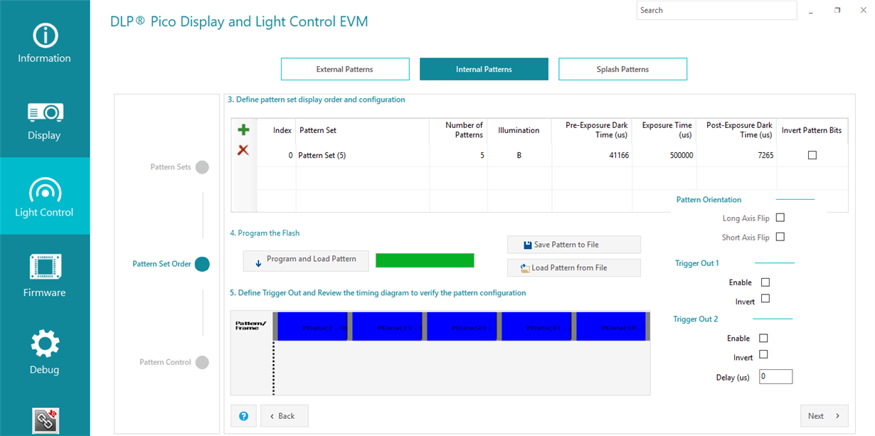The image size is (875, 436).
Task: Open the Debug gear section
Action: (45, 351)
